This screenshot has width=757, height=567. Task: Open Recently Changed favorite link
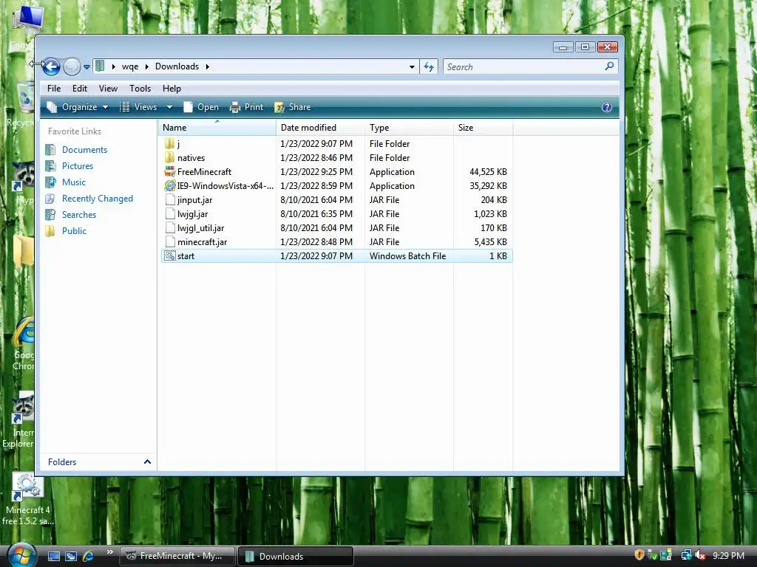[x=97, y=199]
